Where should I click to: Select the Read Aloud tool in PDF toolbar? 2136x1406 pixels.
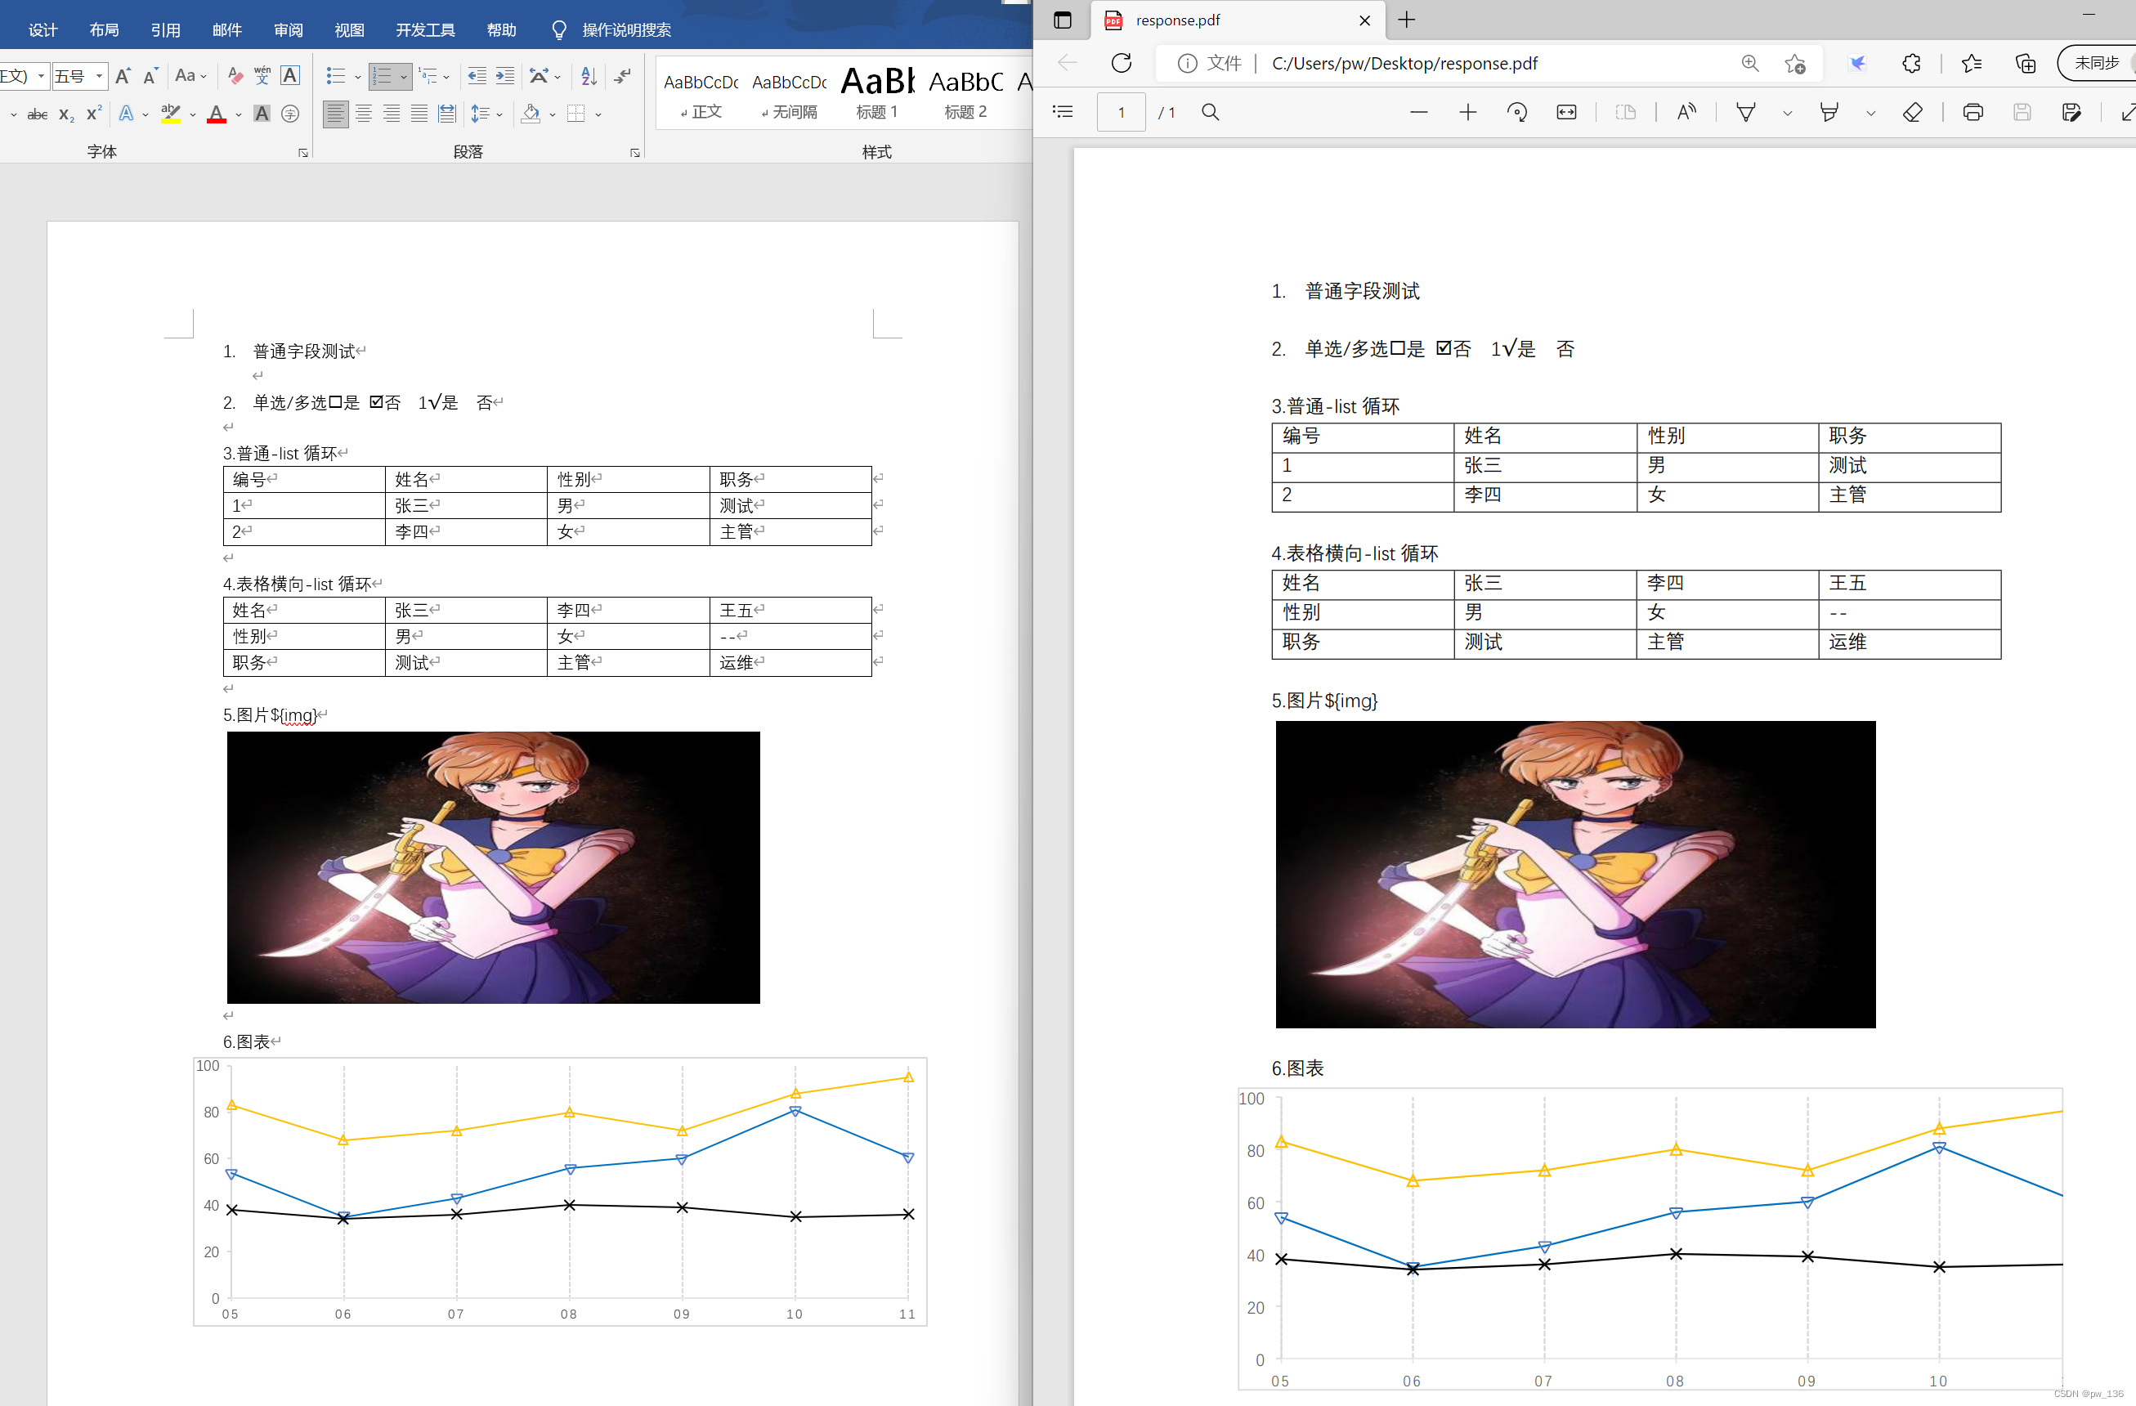pos(1686,111)
